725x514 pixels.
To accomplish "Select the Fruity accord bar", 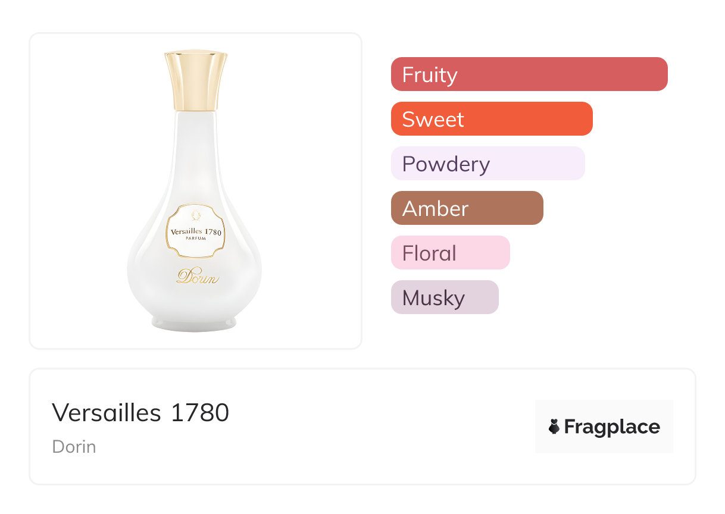I will [529, 74].
